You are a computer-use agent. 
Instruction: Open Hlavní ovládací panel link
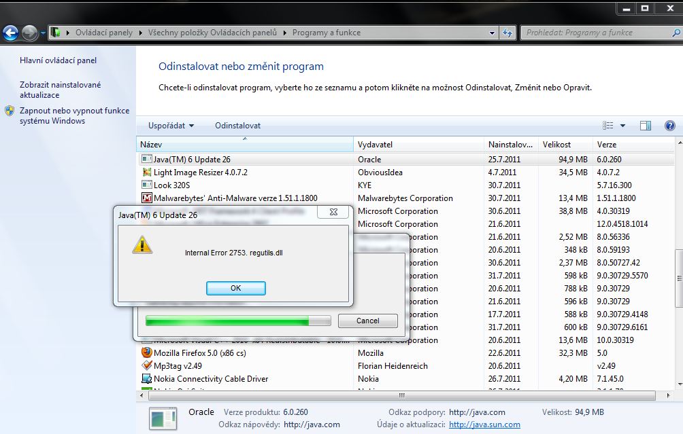pyautogui.click(x=58, y=60)
